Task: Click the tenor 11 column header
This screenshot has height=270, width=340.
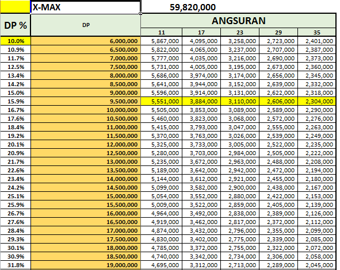Action: 161,32
